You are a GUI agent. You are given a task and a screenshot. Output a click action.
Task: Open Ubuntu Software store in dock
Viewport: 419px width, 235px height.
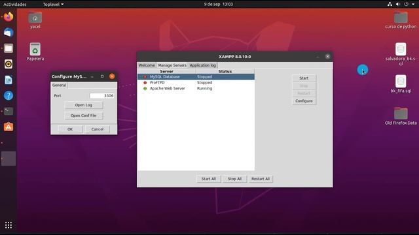pos(9,127)
